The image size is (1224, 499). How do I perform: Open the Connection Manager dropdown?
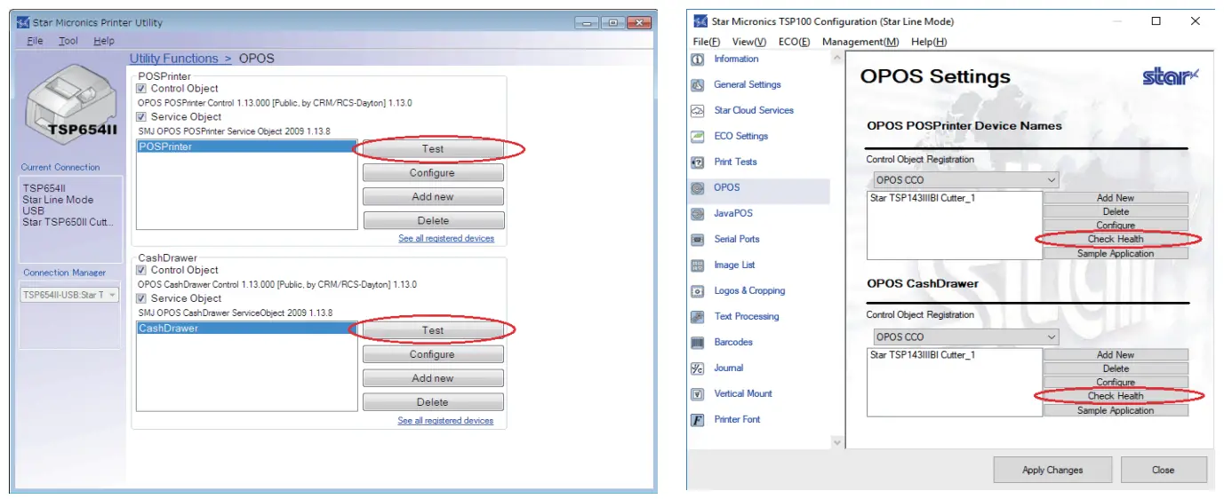tap(70, 295)
